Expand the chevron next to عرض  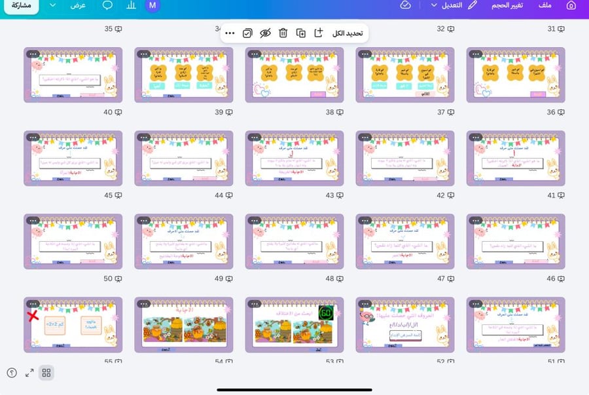pos(53,5)
